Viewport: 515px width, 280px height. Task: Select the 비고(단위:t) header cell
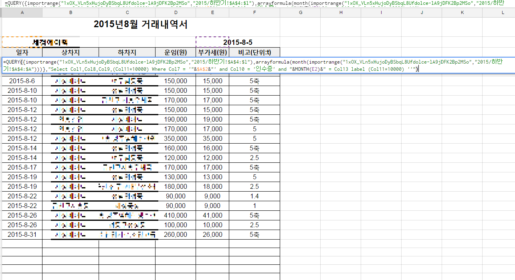254,52
